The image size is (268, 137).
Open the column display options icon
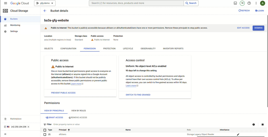click(x=263, y=124)
